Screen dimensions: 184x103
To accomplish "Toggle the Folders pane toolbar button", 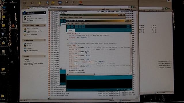I will [53, 3].
